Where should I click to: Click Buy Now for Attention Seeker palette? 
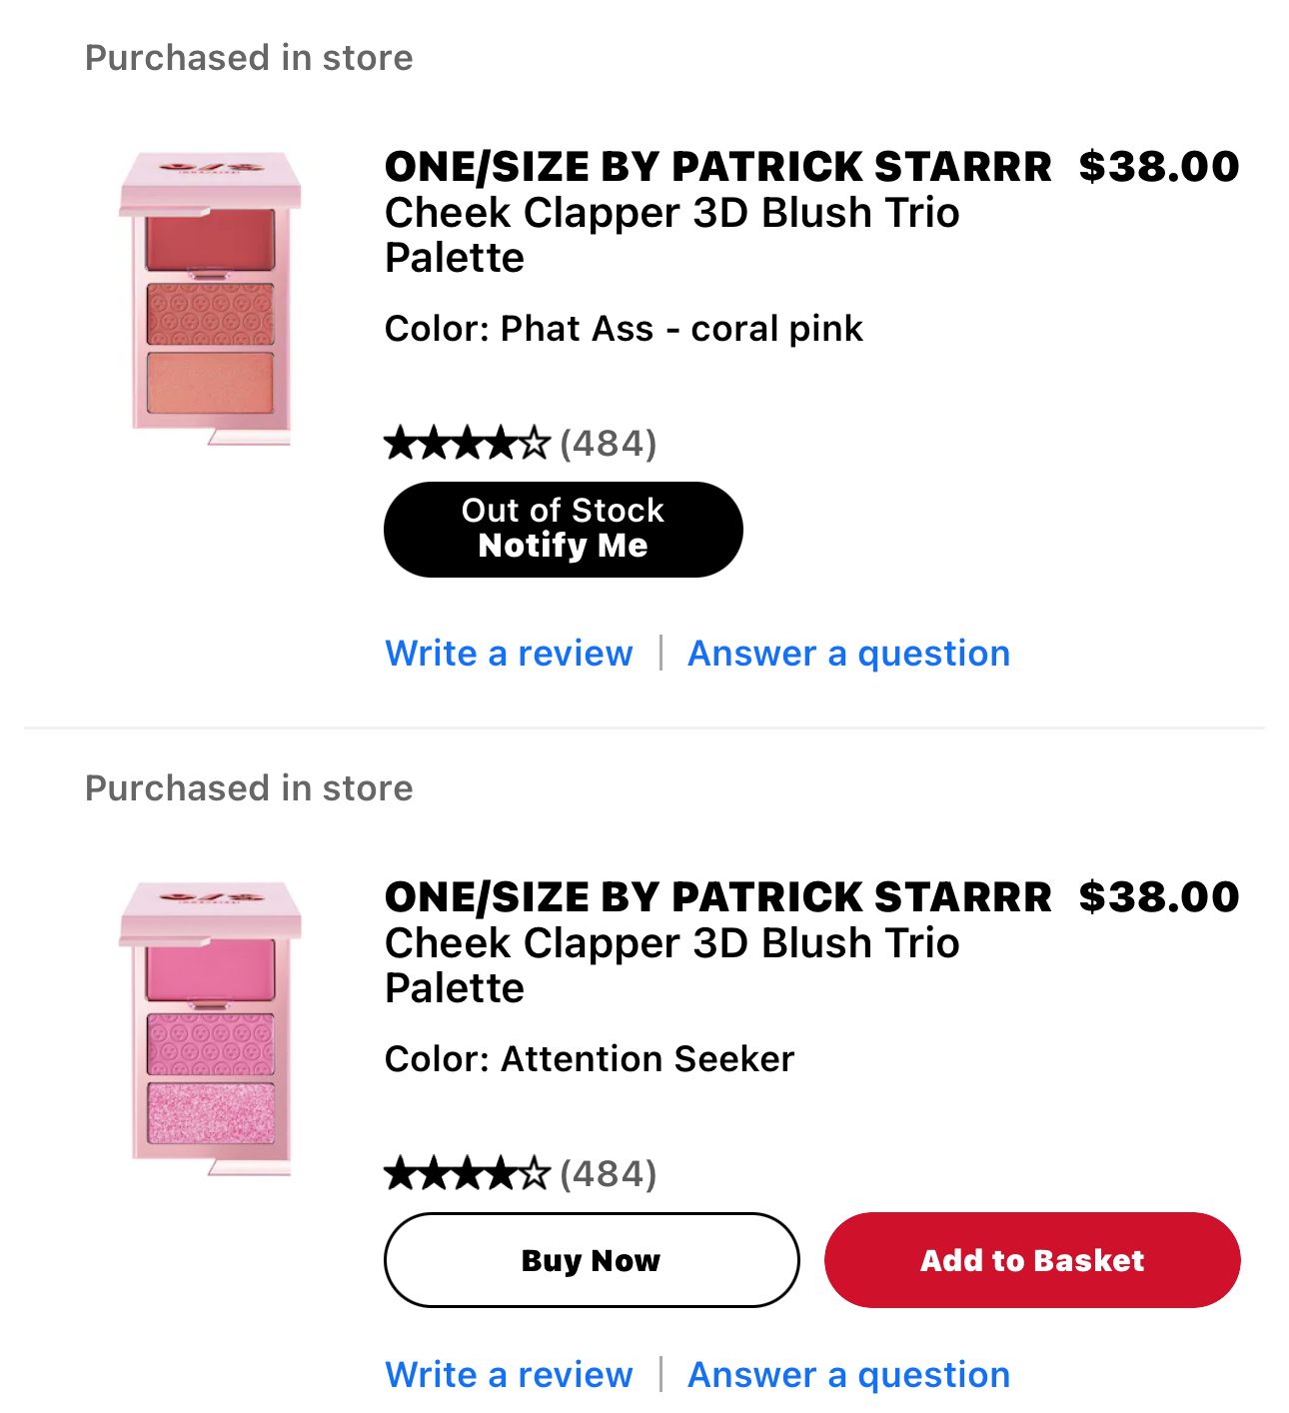591,1260
